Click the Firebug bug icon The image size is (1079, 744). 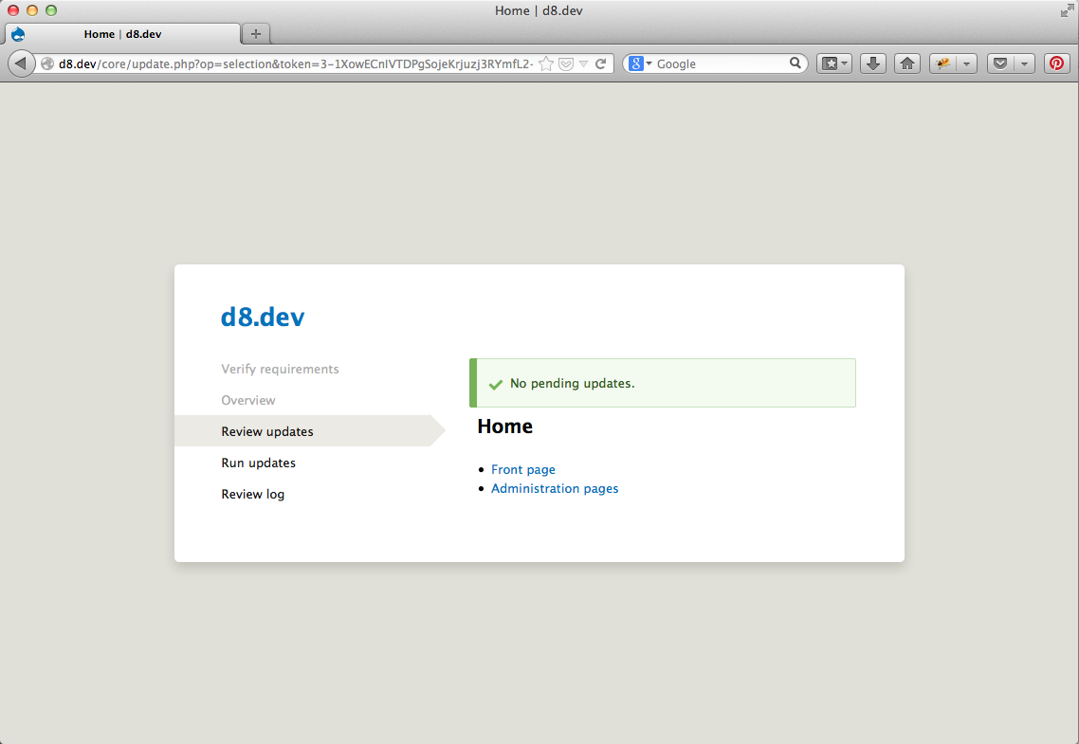(x=942, y=64)
